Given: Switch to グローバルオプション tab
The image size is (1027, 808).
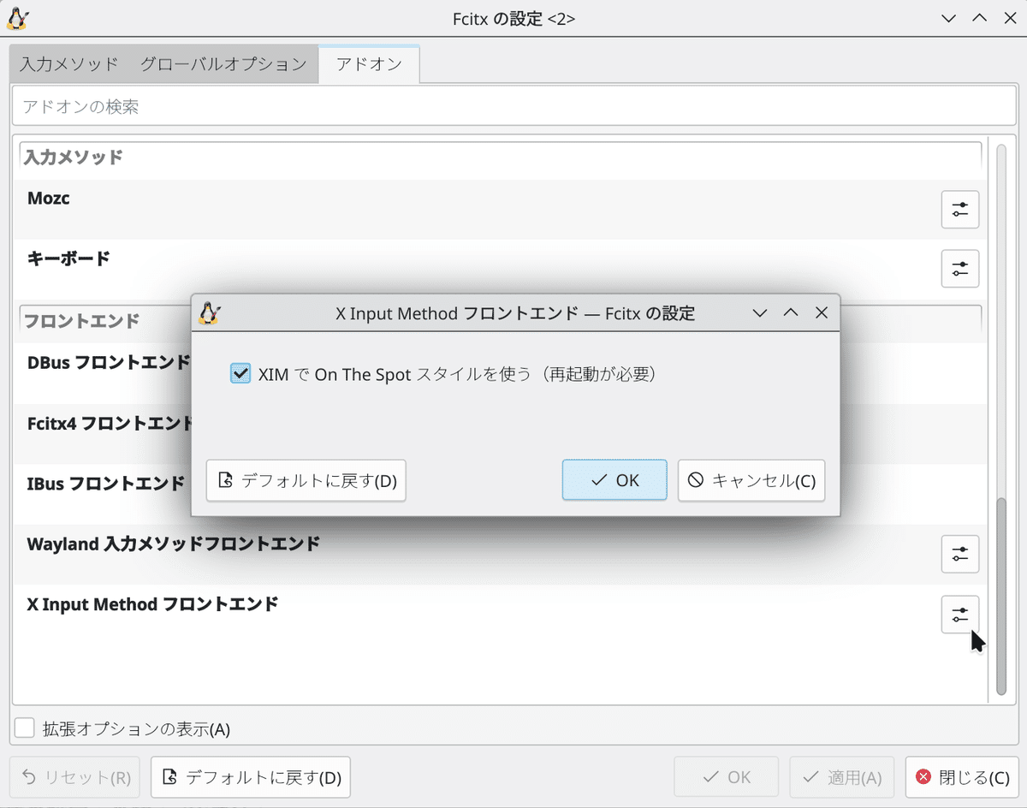Looking at the screenshot, I should [x=223, y=64].
